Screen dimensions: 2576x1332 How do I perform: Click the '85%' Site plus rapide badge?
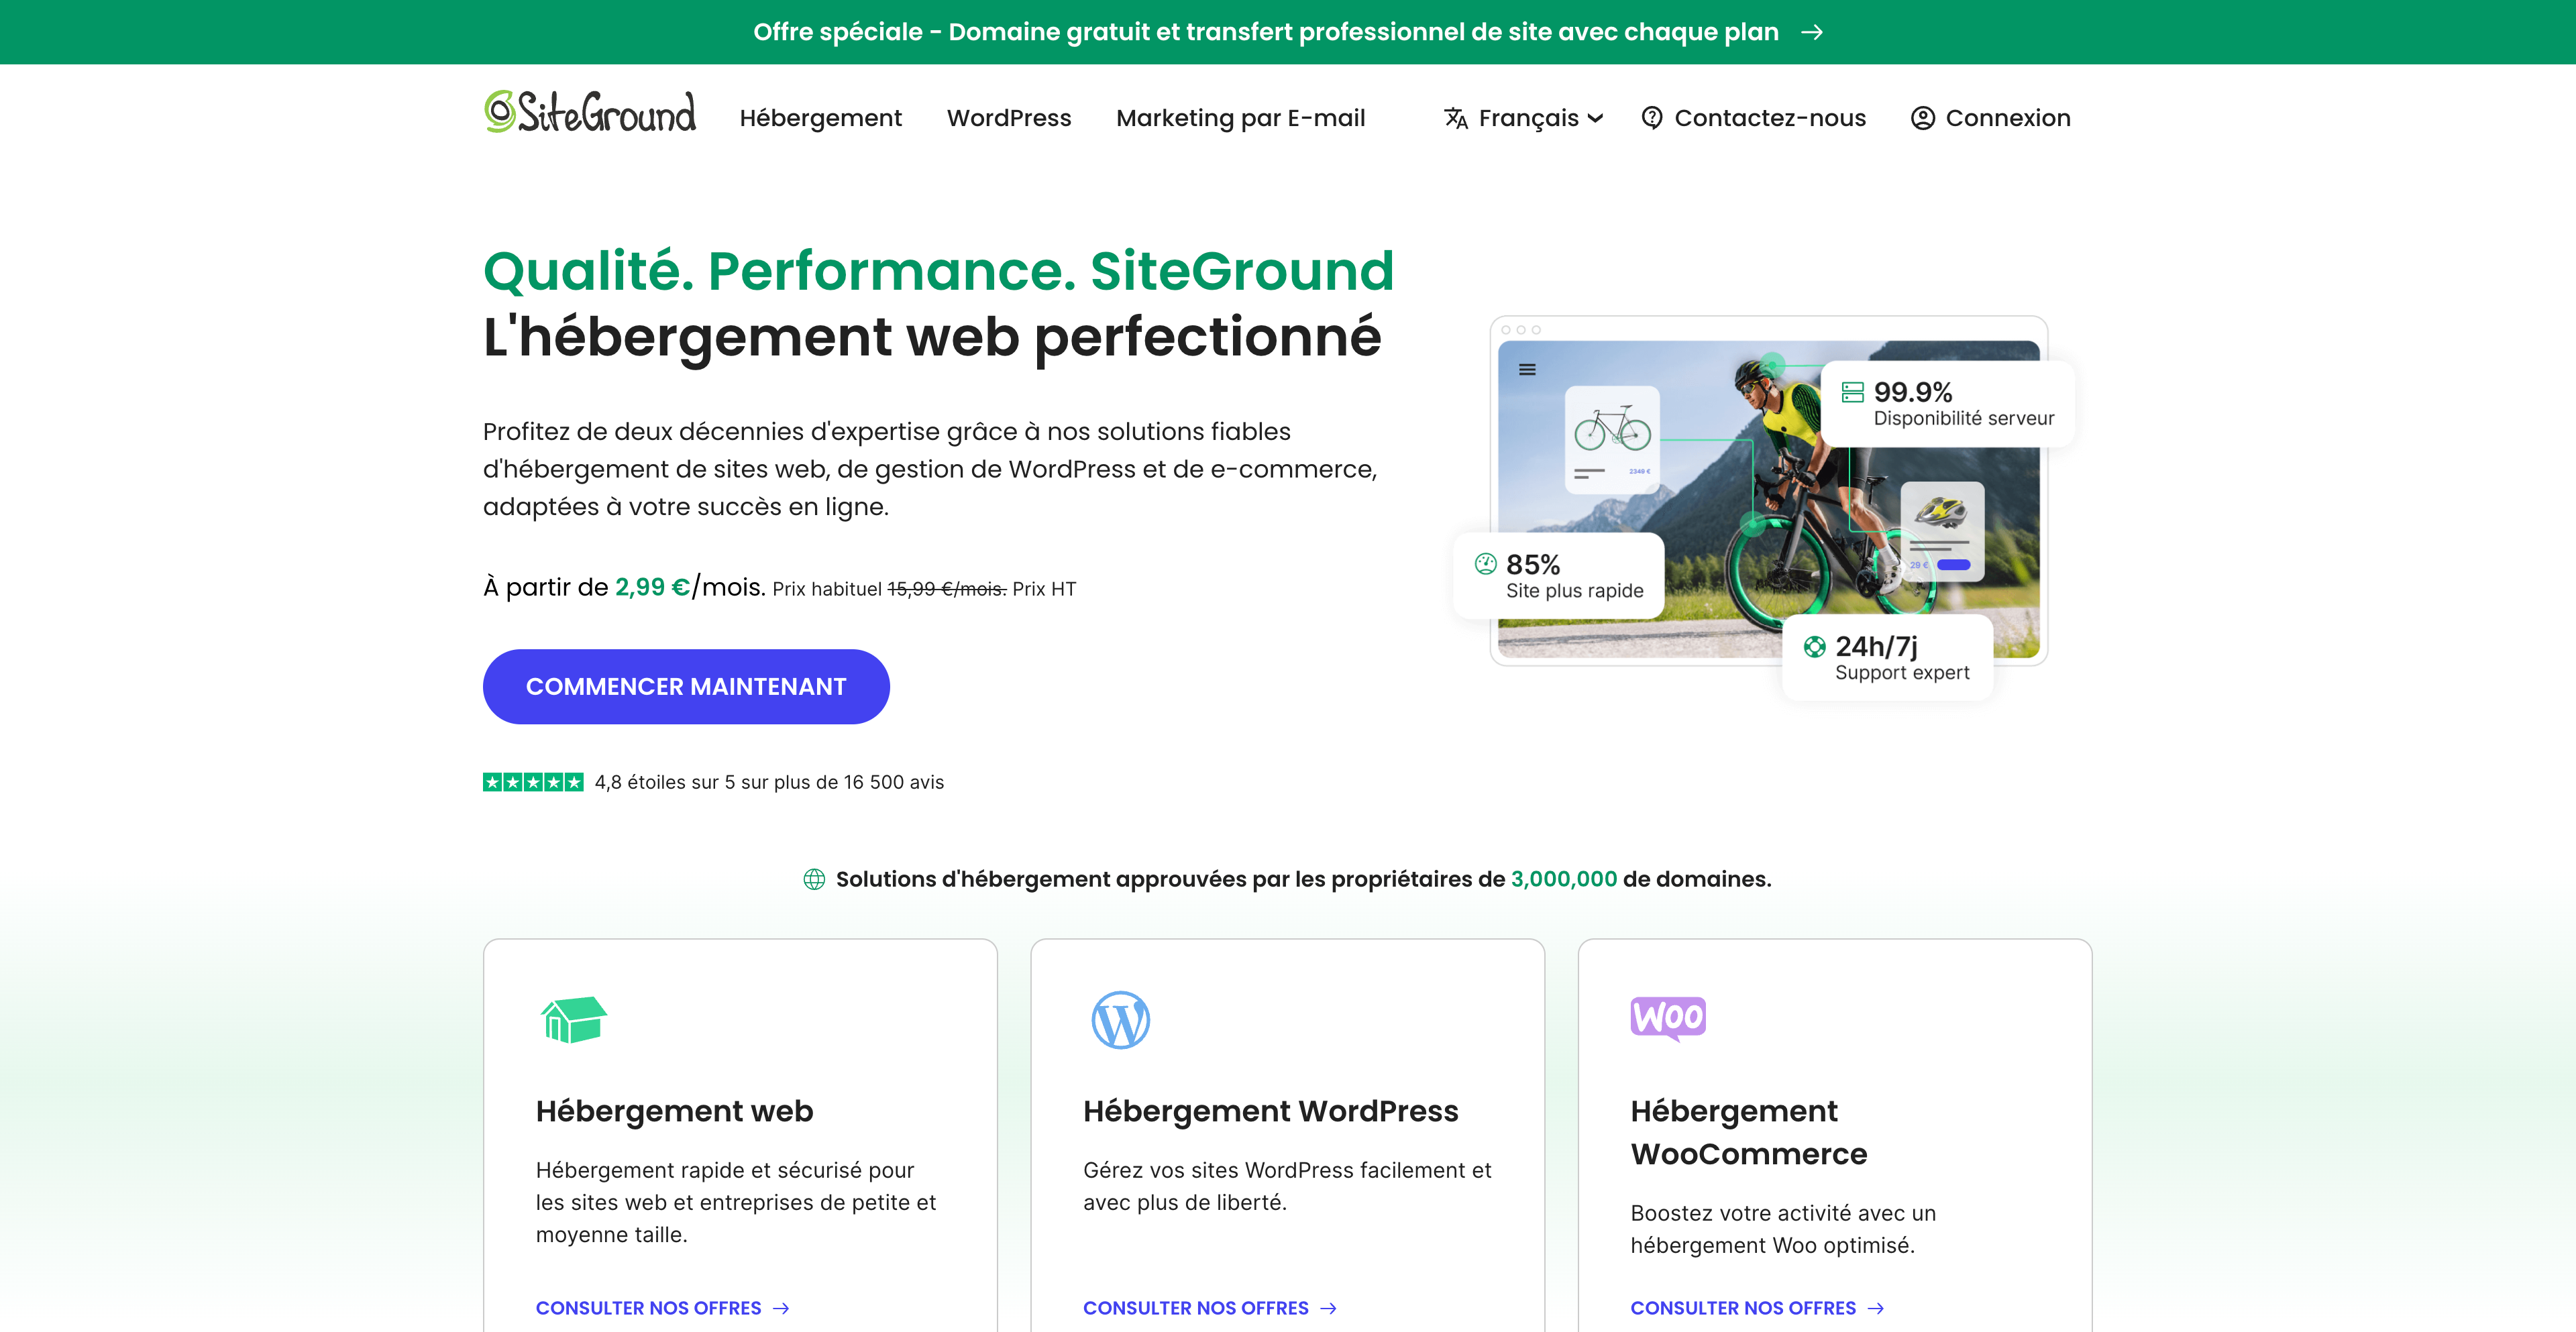pyautogui.click(x=1558, y=576)
